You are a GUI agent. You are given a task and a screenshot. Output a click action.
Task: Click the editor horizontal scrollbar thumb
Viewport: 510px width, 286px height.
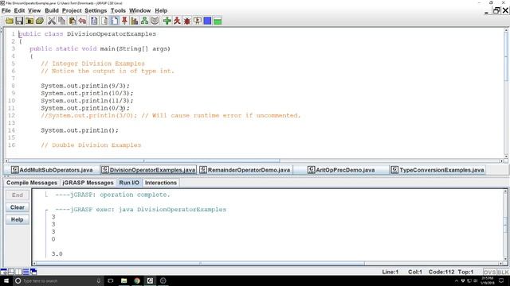pyautogui.click(x=143, y=160)
